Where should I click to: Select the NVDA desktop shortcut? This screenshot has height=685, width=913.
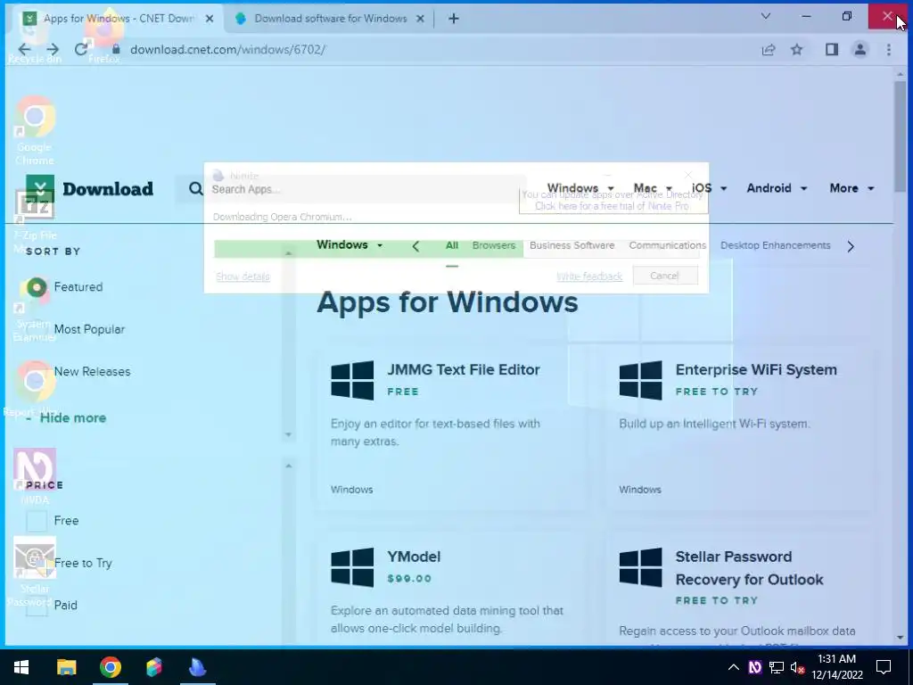click(x=35, y=476)
